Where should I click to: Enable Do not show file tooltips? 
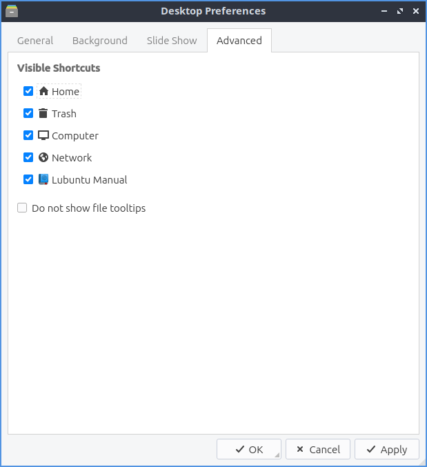[23, 208]
